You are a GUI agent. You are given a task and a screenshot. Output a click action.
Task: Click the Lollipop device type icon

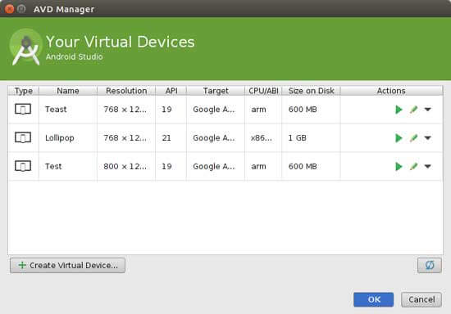pyautogui.click(x=23, y=137)
